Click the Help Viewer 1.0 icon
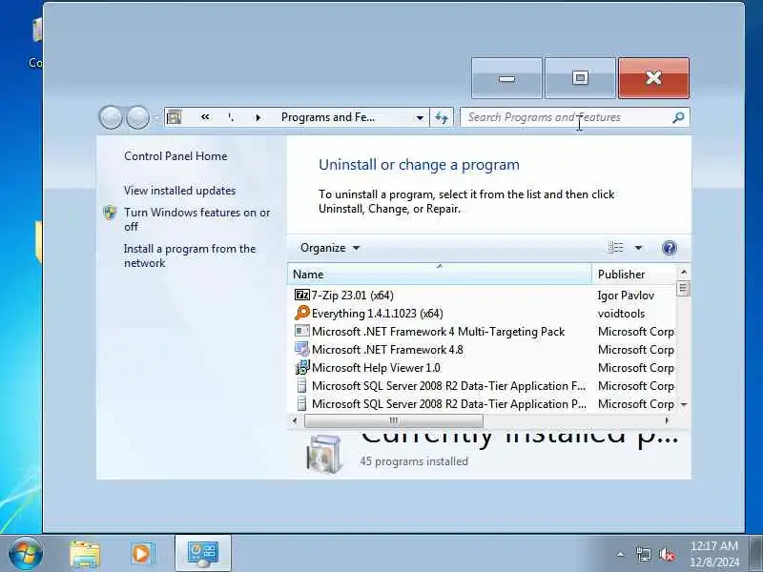 (x=301, y=367)
